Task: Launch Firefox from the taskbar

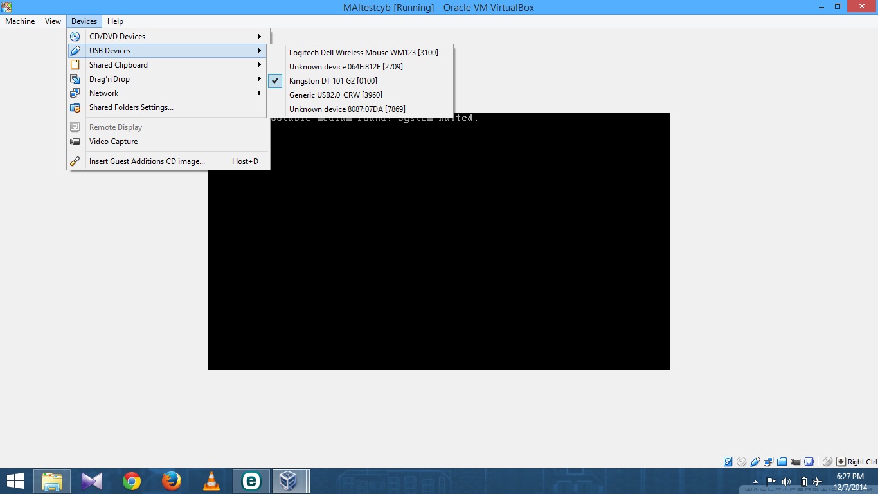Action: coord(171,481)
